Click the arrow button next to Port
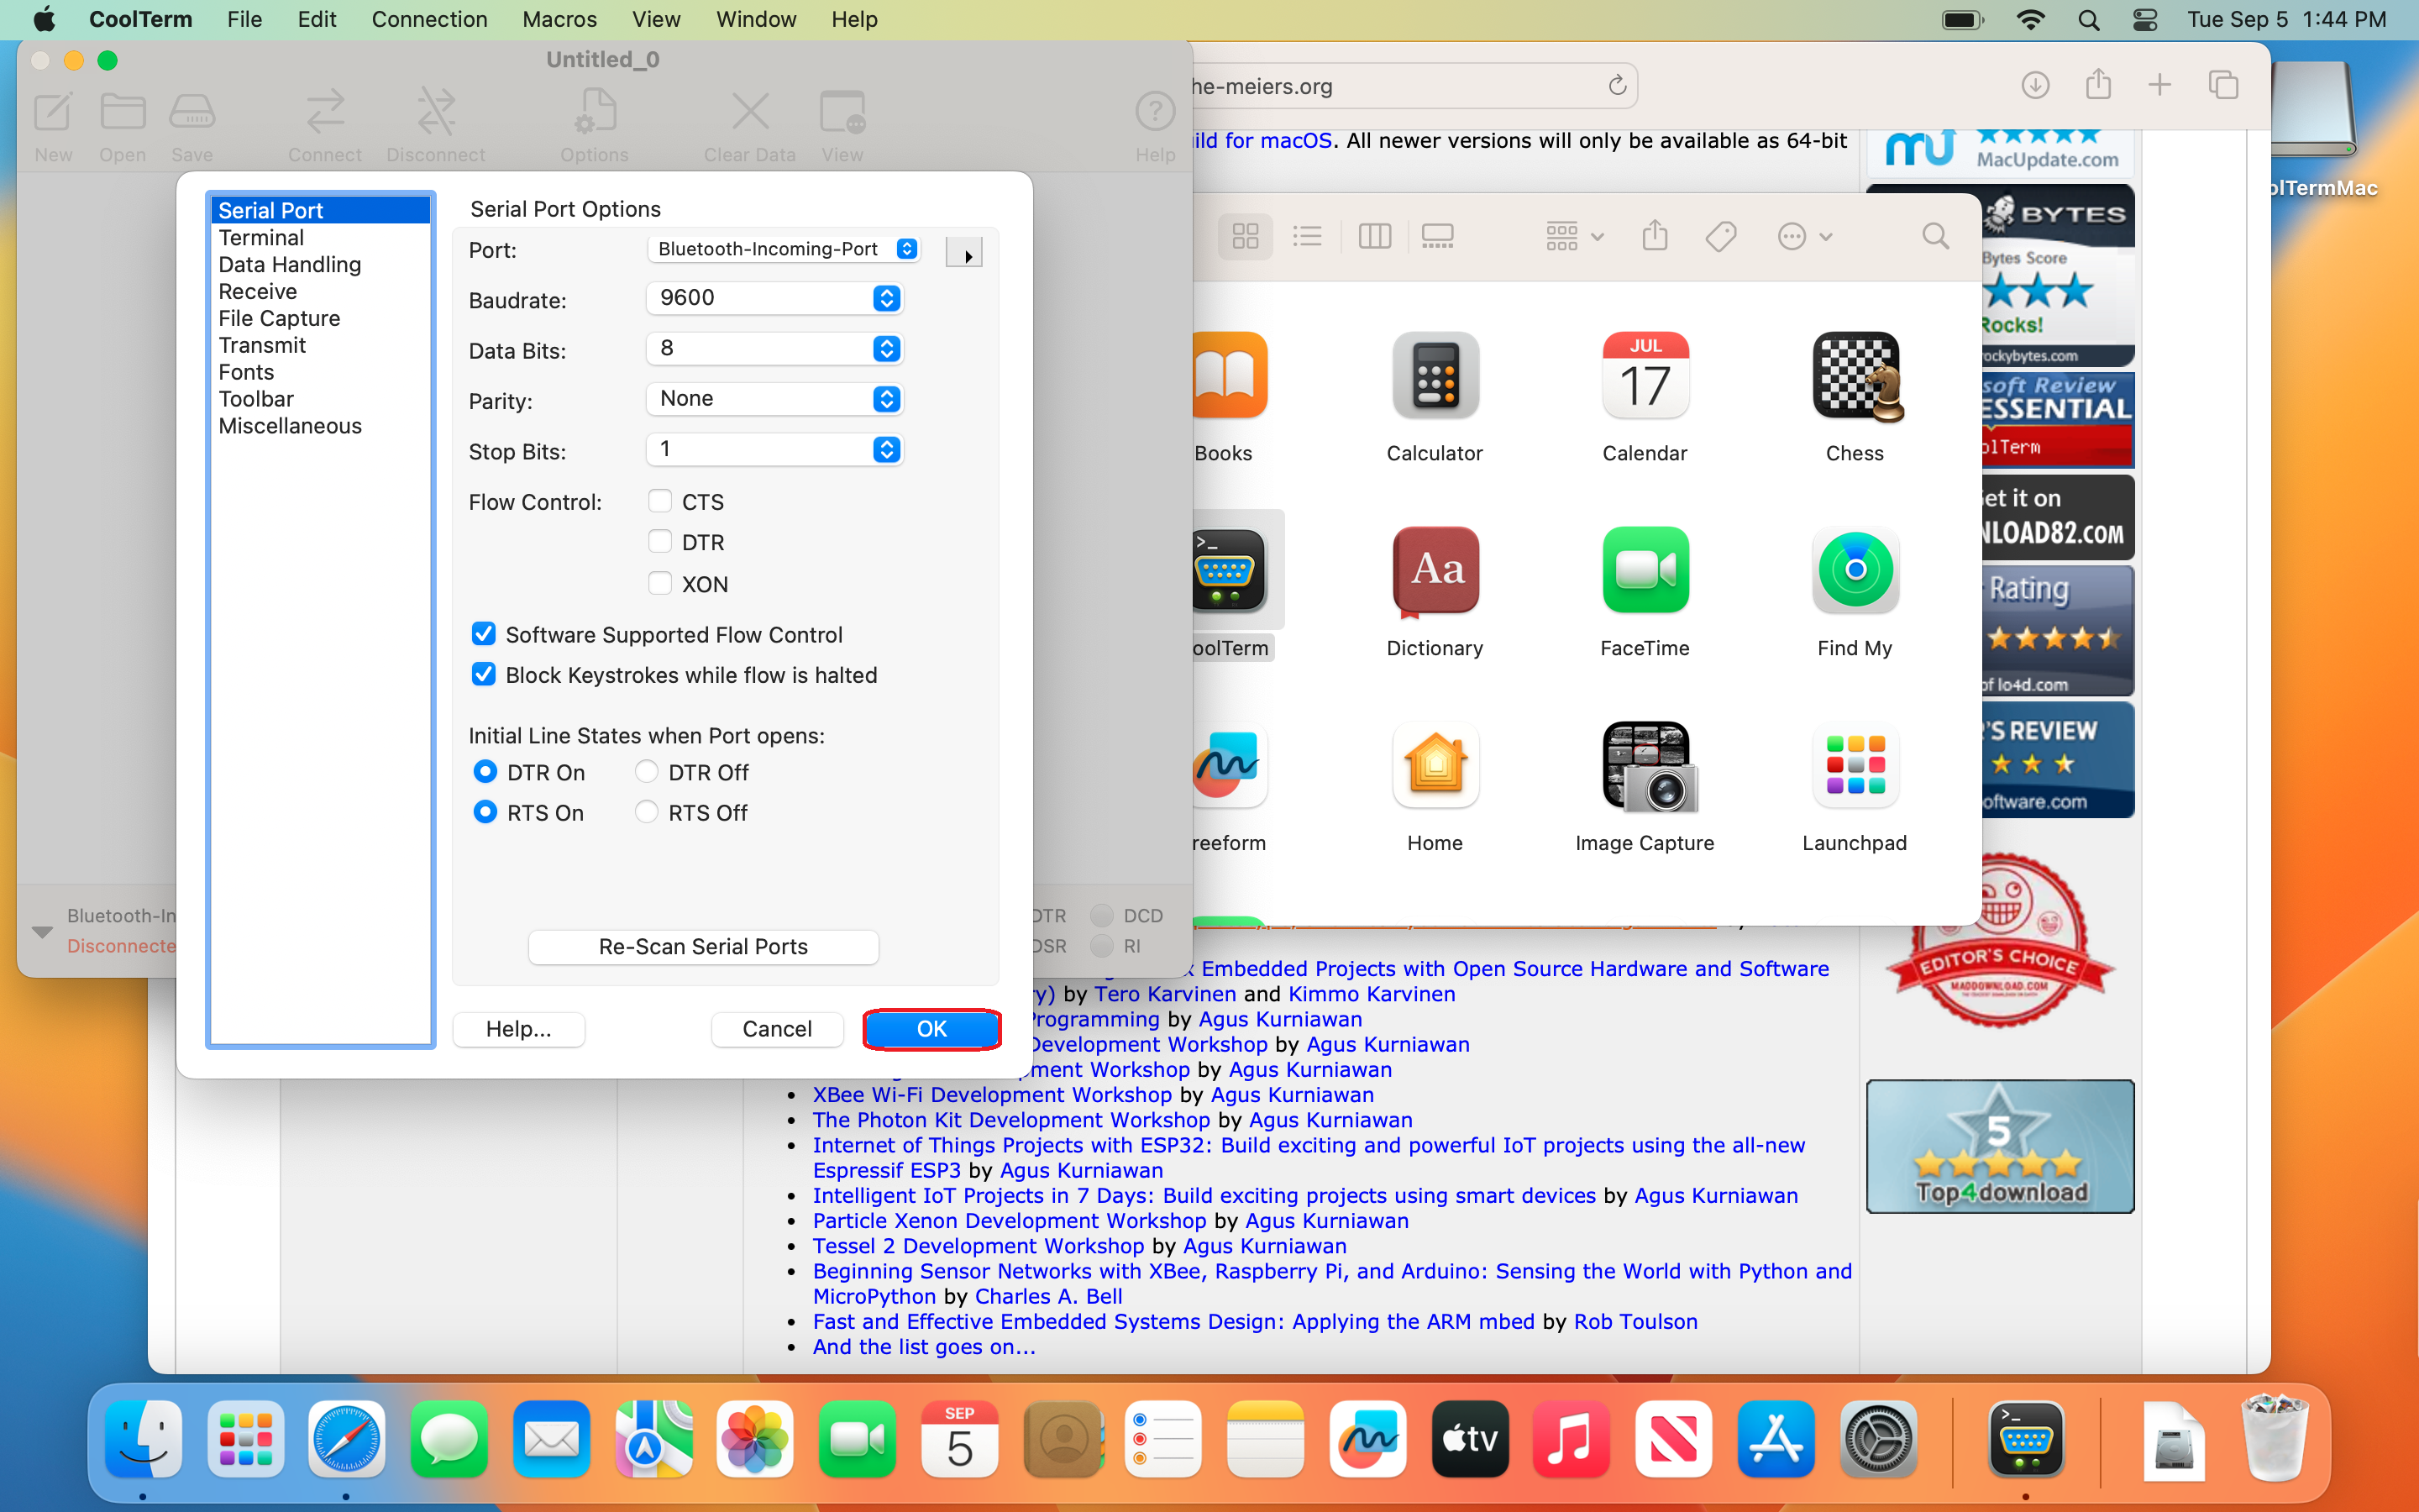Viewport: 2419px width, 1512px height. click(x=964, y=254)
